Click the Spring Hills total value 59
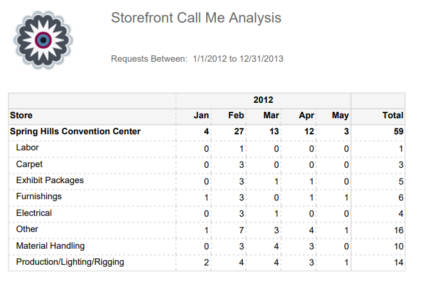422x286 pixels. coord(398,132)
